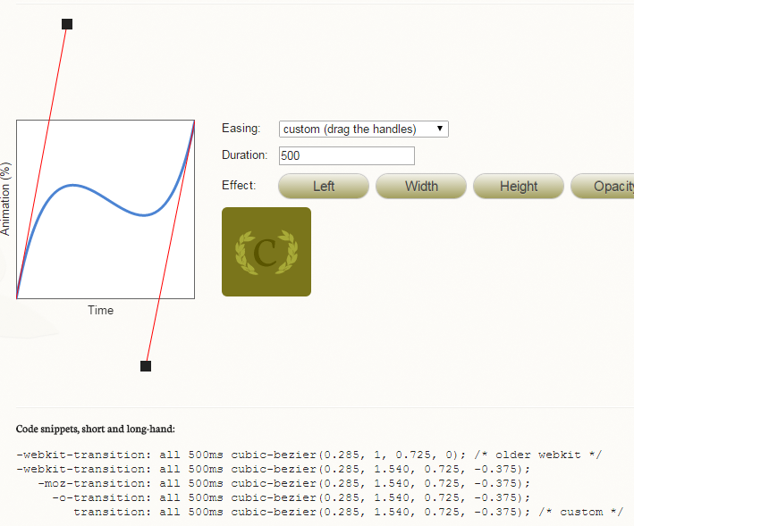Click the -moz-transition code line
769x526 pixels.
284,483
